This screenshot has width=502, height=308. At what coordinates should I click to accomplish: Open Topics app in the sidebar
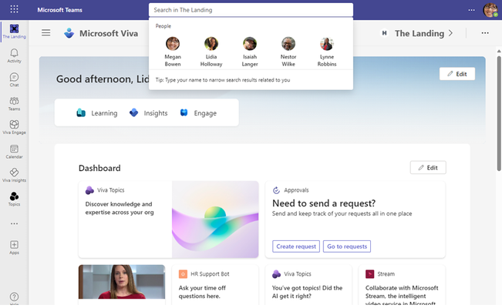coord(14,199)
